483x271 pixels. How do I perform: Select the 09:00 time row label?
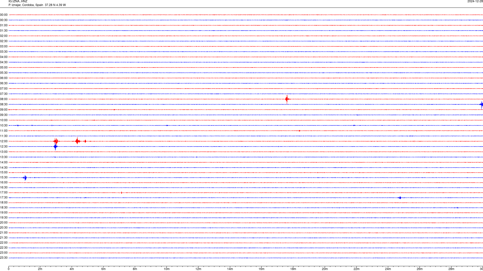point(4,110)
